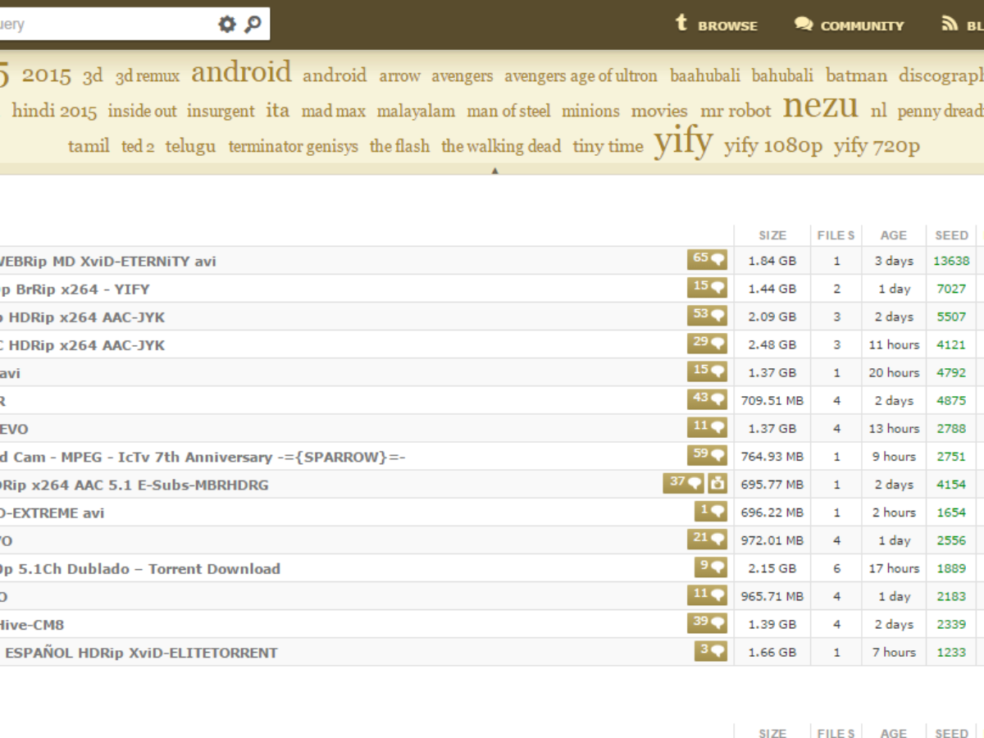Collapse the tag cloud with arrow
Viewport: 984px width, 738px height.
pyautogui.click(x=494, y=171)
